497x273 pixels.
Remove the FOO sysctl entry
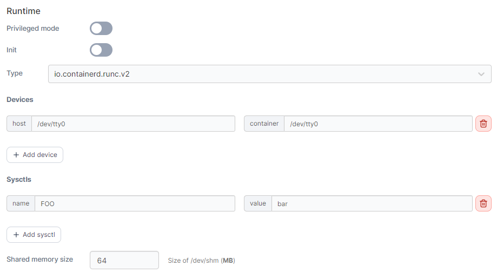483,203
